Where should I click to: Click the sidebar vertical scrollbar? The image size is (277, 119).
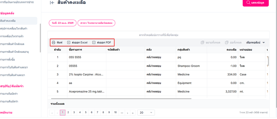pos(40,38)
